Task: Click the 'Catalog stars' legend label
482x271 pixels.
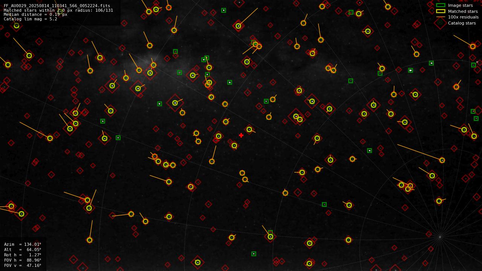Action: click(x=462, y=23)
